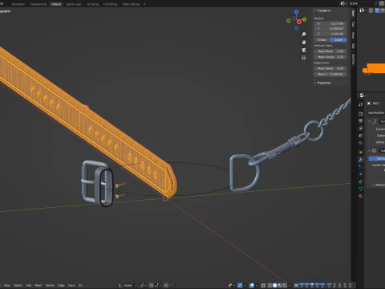Toggle X-ray view
The width and height of the screenshot is (385, 289).
263,285
